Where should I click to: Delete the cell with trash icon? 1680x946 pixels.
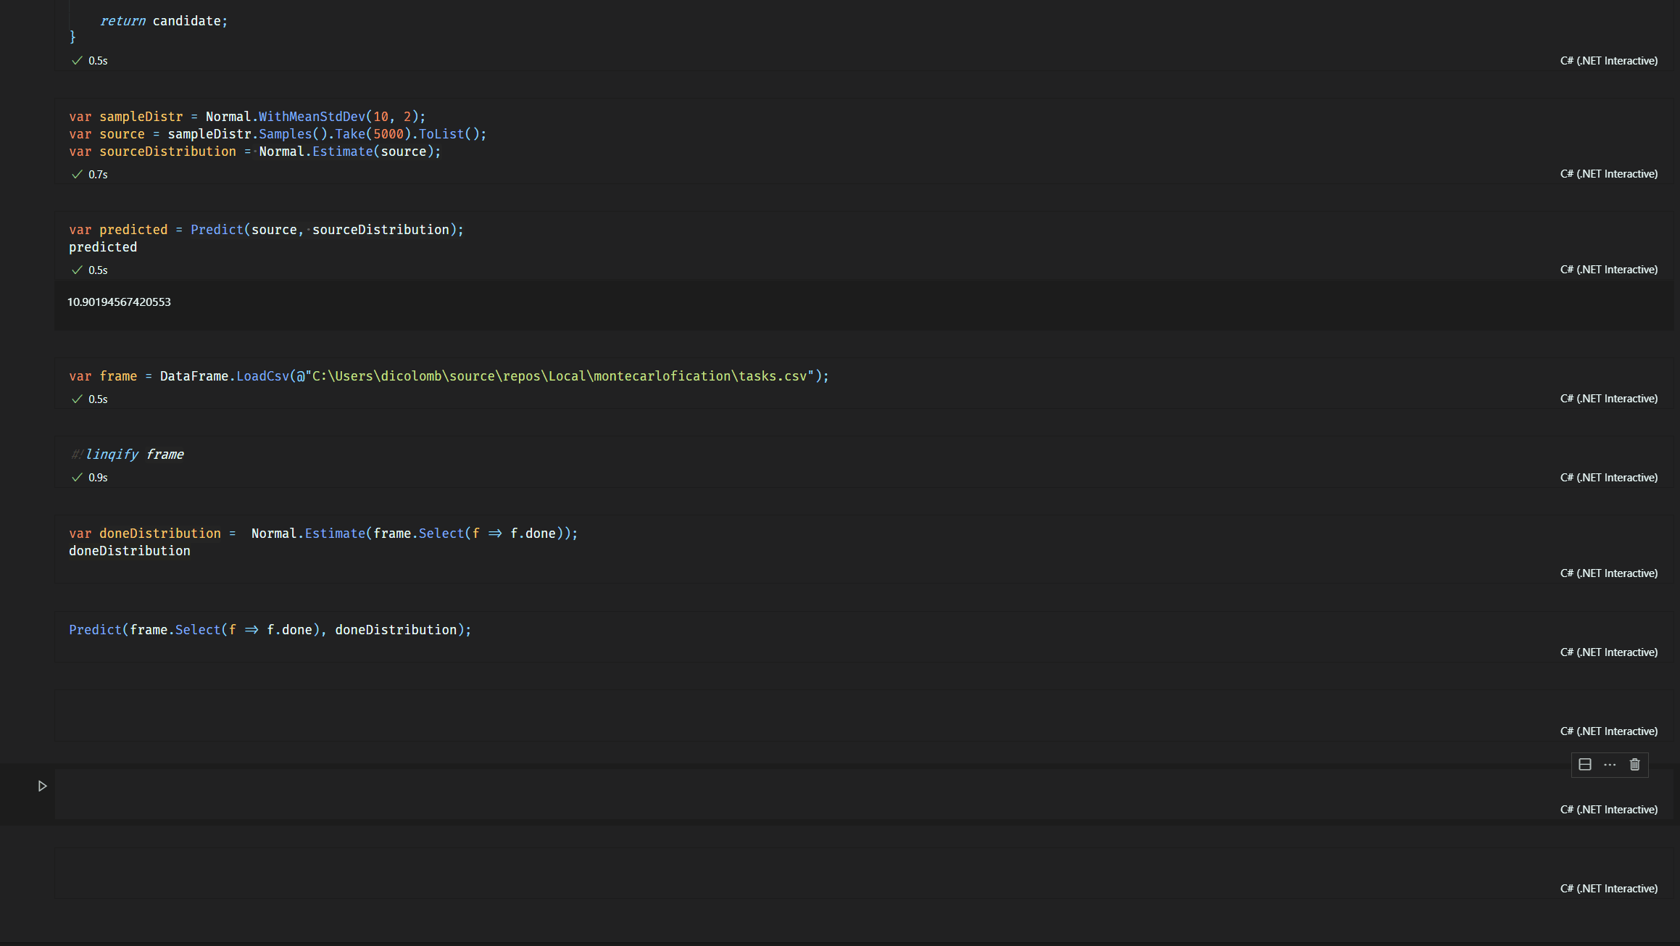click(x=1634, y=765)
